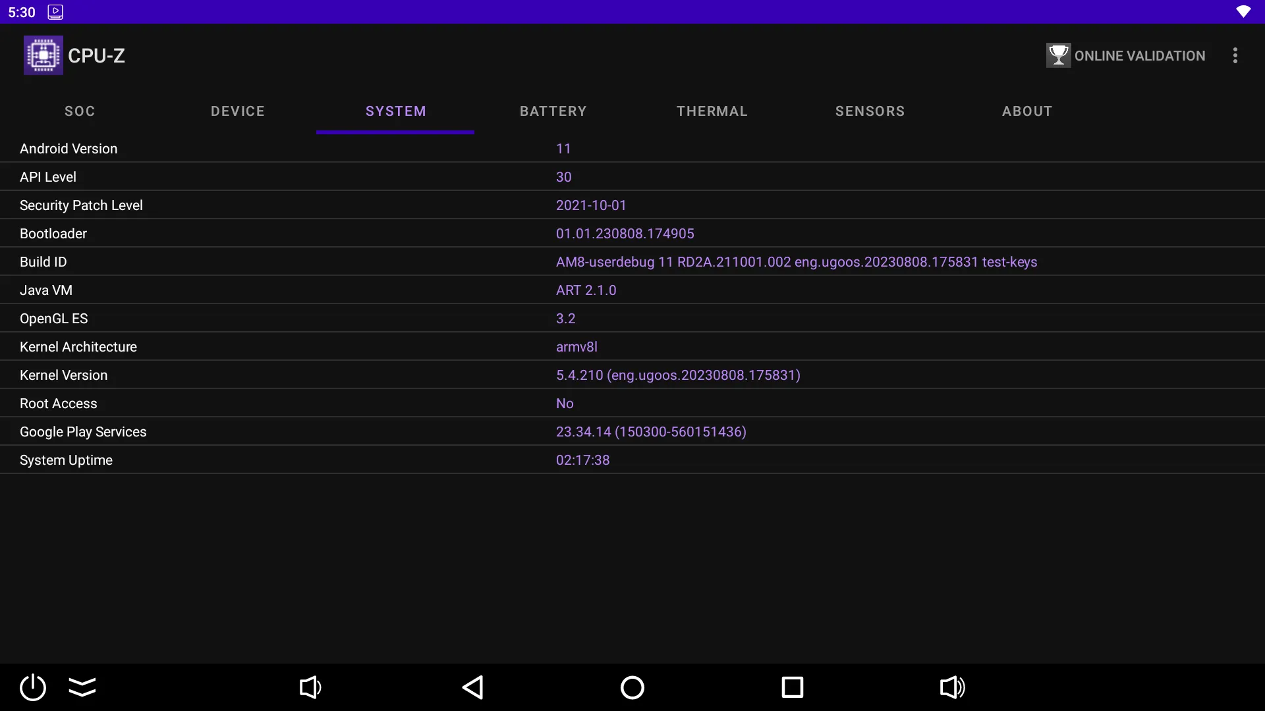Switch to the SOC tab
Viewport: 1265px width, 711px height.
click(80, 111)
